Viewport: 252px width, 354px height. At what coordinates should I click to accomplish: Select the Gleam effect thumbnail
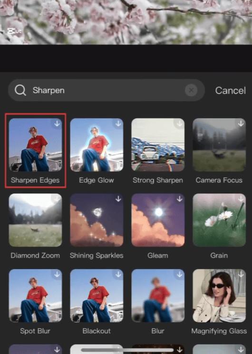click(x=158, y=220)
